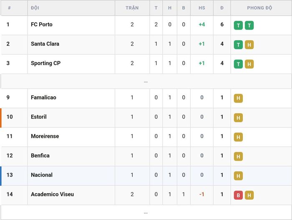Screen dimensions: 292x220
Task: Click the PHONG ĐỘ column header
Action: (259, 8)
